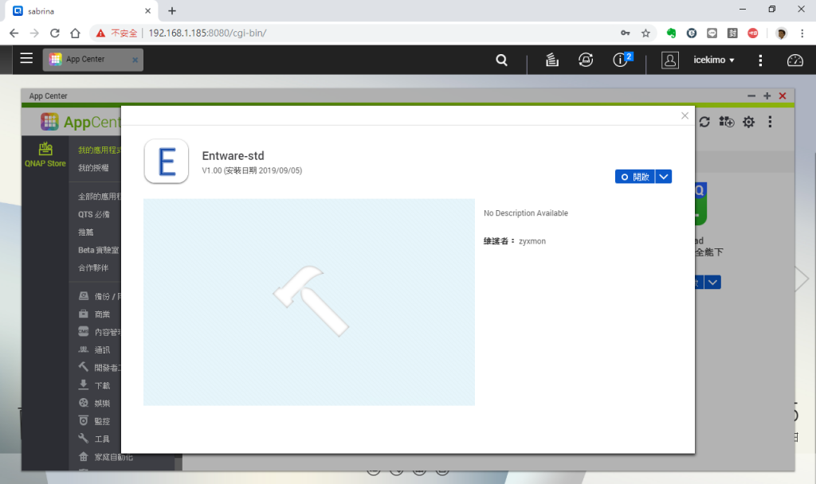Screen dimensions: 816x484
Task: Open the background tasks icon
Action: [x=551, y=60]
